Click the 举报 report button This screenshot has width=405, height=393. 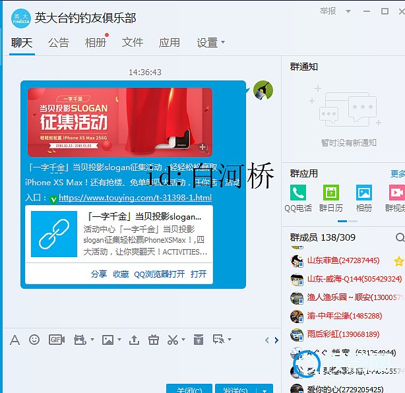[x=328, y=11]
